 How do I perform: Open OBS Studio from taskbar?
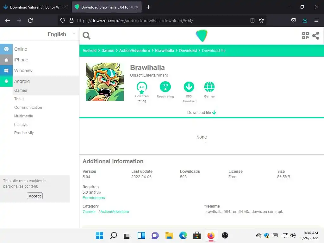(x=225, y=235)
